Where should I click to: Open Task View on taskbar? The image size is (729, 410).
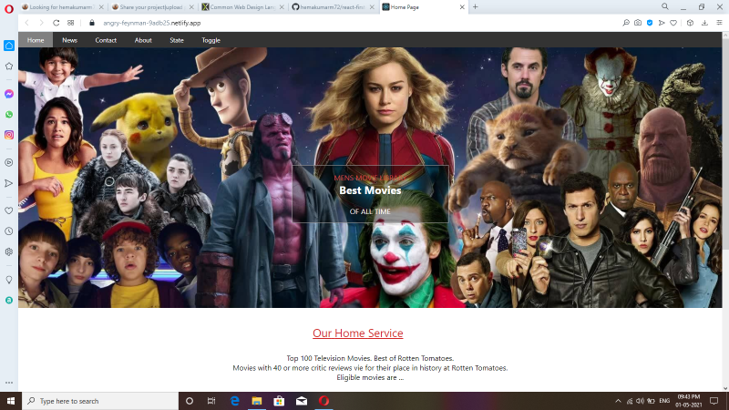[211, 401]
